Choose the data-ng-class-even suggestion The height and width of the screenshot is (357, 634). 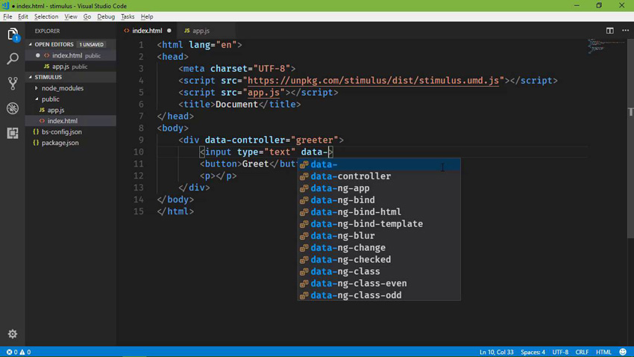tap(379, 283)
